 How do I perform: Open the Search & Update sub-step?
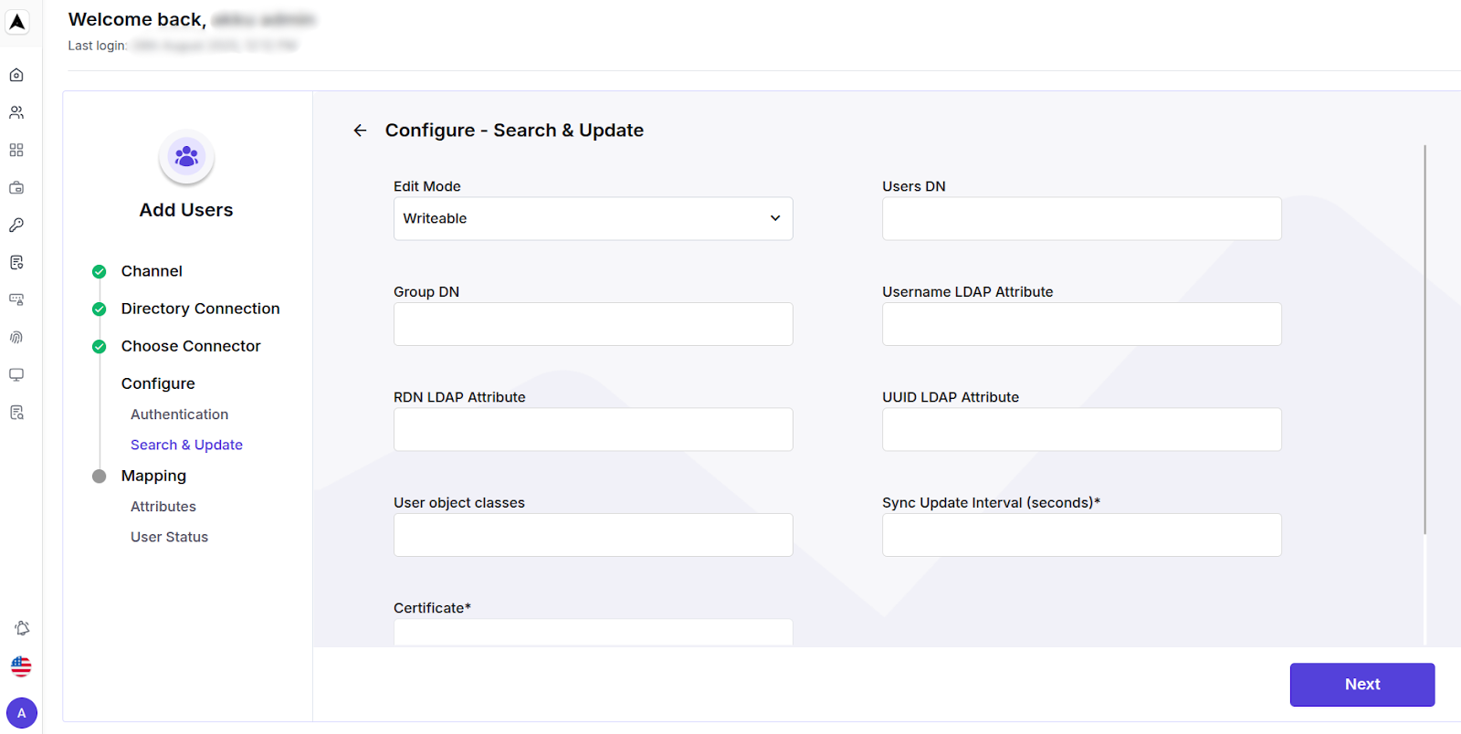[x=186, y=445]
